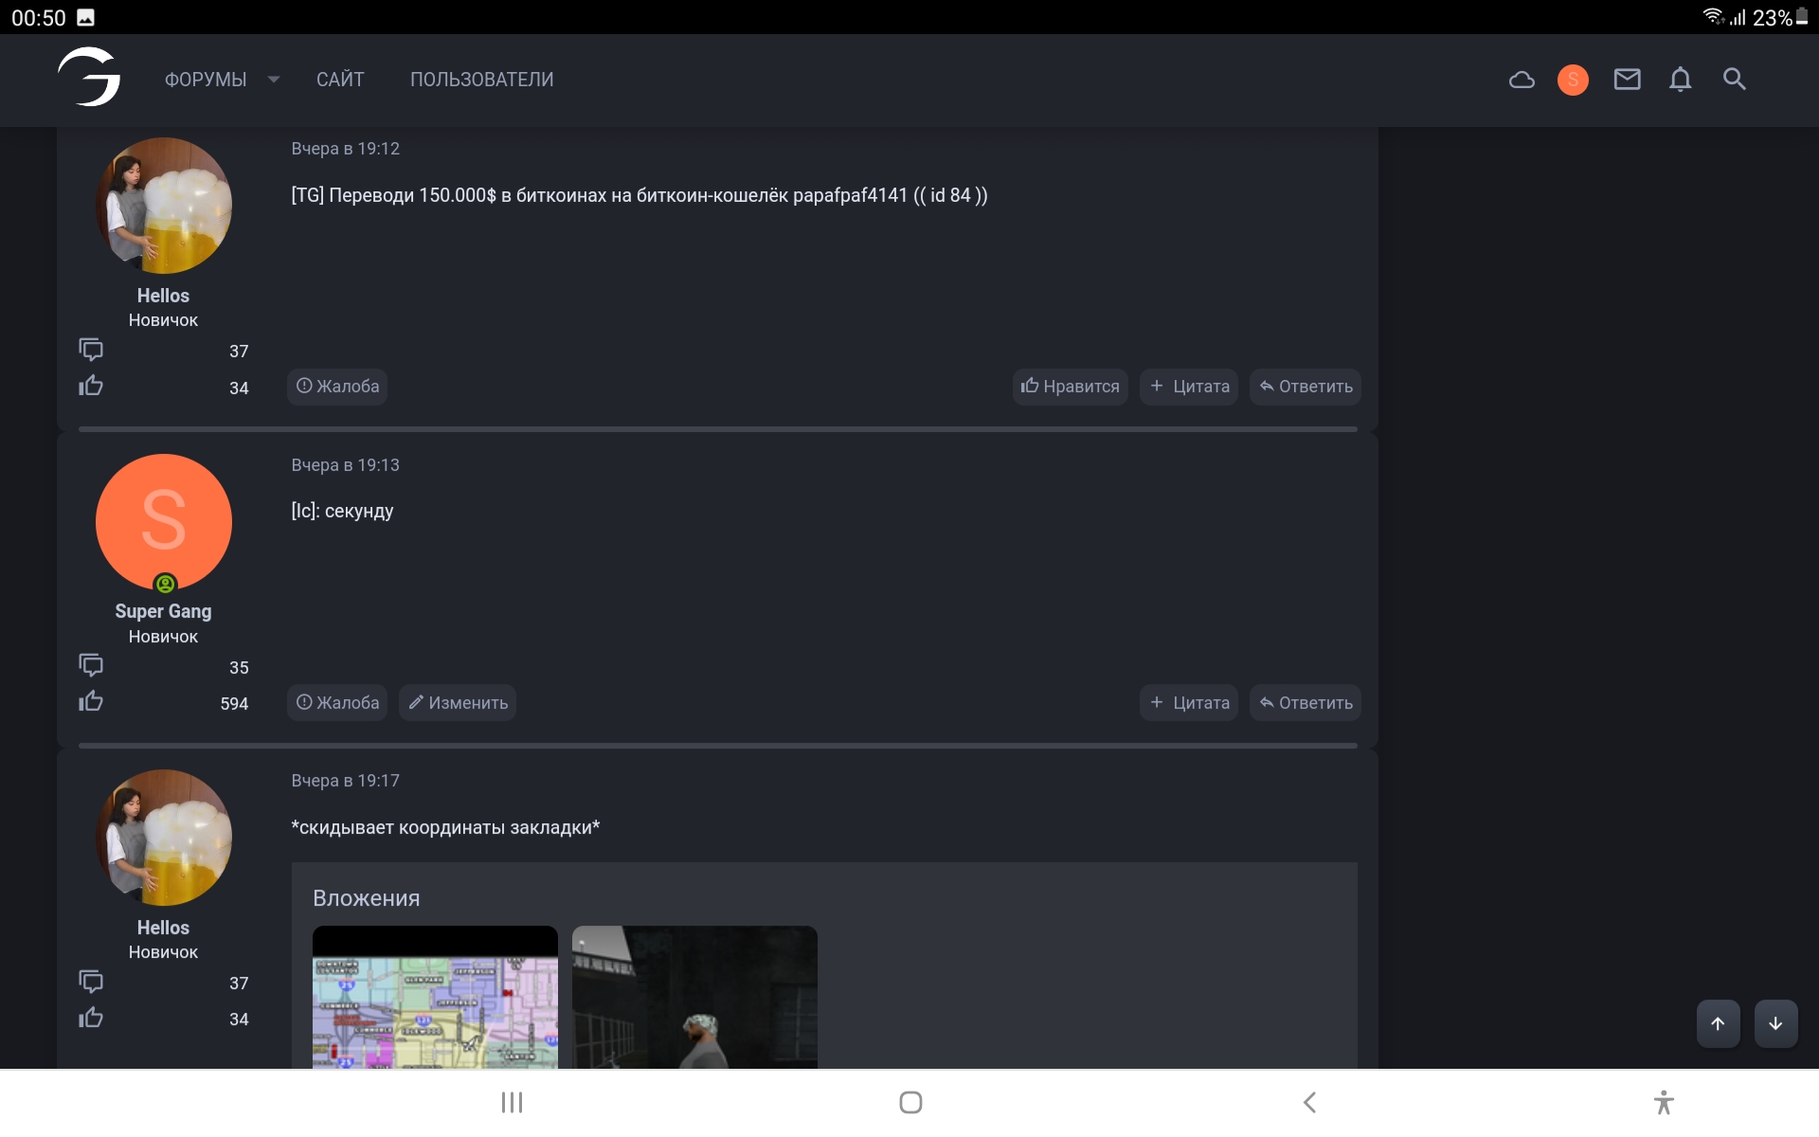
Task: Open the search magnifier icon
Action: click(x=1734, y=80)
